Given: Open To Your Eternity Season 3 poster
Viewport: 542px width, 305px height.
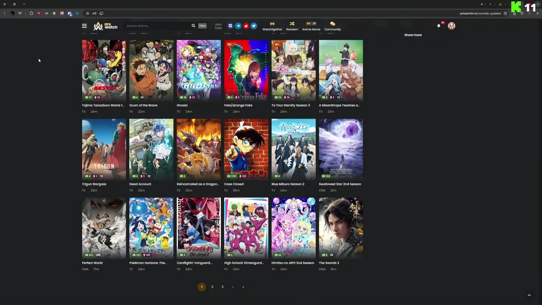Looking at the screenshot, I should (293, 70).
